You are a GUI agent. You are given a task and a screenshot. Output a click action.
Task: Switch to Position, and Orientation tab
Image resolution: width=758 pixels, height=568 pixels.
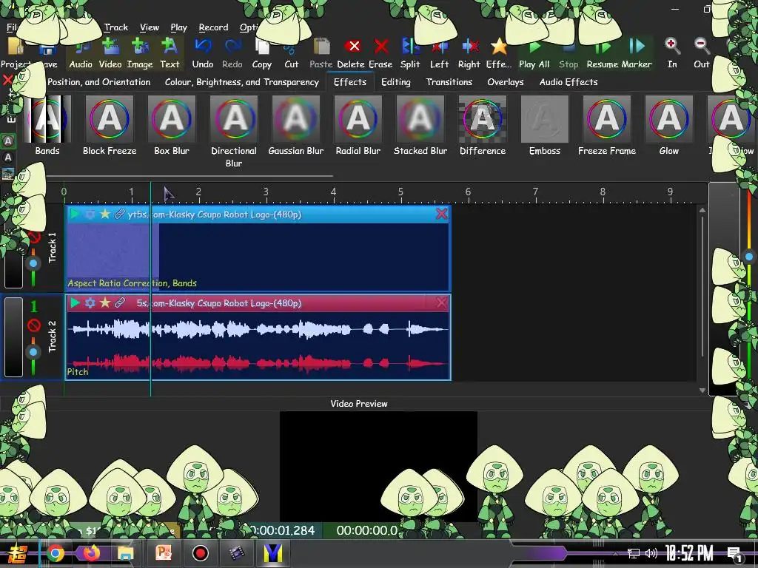point(98,82)
